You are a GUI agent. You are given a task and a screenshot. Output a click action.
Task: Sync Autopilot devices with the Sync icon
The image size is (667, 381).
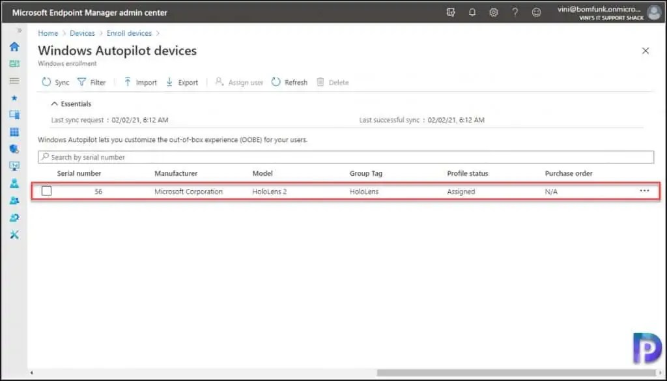pos(55,82)
